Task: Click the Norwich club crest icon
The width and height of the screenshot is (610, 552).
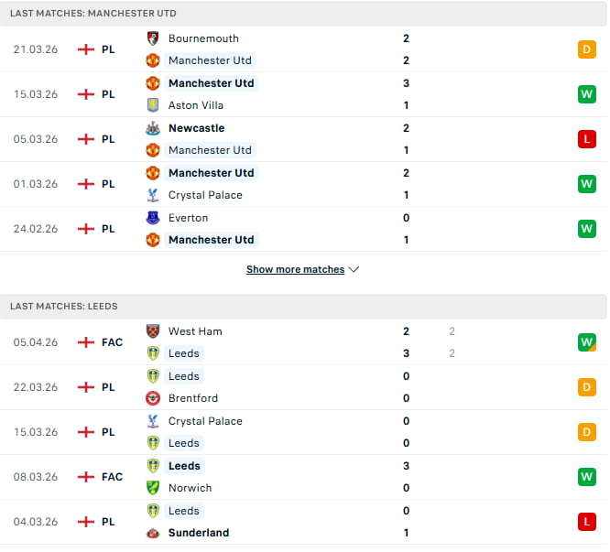Action: pyautogui.click(x=153, y=488)
